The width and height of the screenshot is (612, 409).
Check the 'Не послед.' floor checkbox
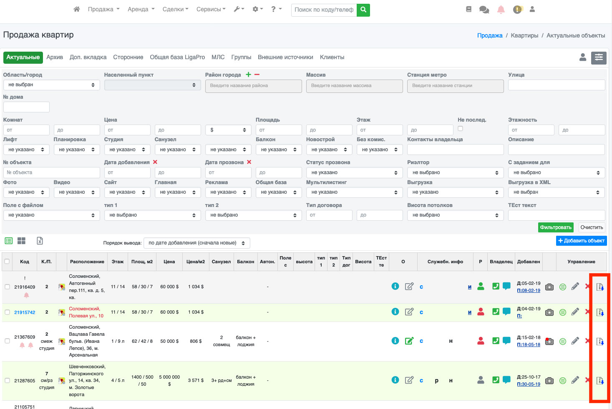tap(460, 129)
